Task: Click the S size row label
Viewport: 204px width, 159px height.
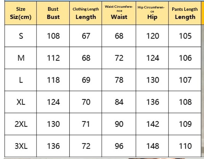Action: pos(21,36)
